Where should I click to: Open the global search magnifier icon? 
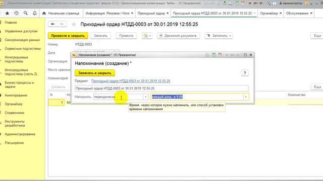[x=26, y=13]
